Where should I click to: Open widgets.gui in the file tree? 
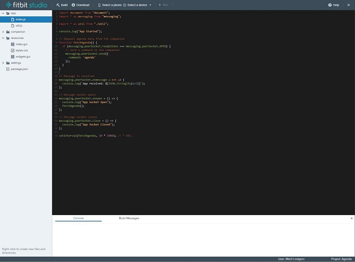click(23, 57)
